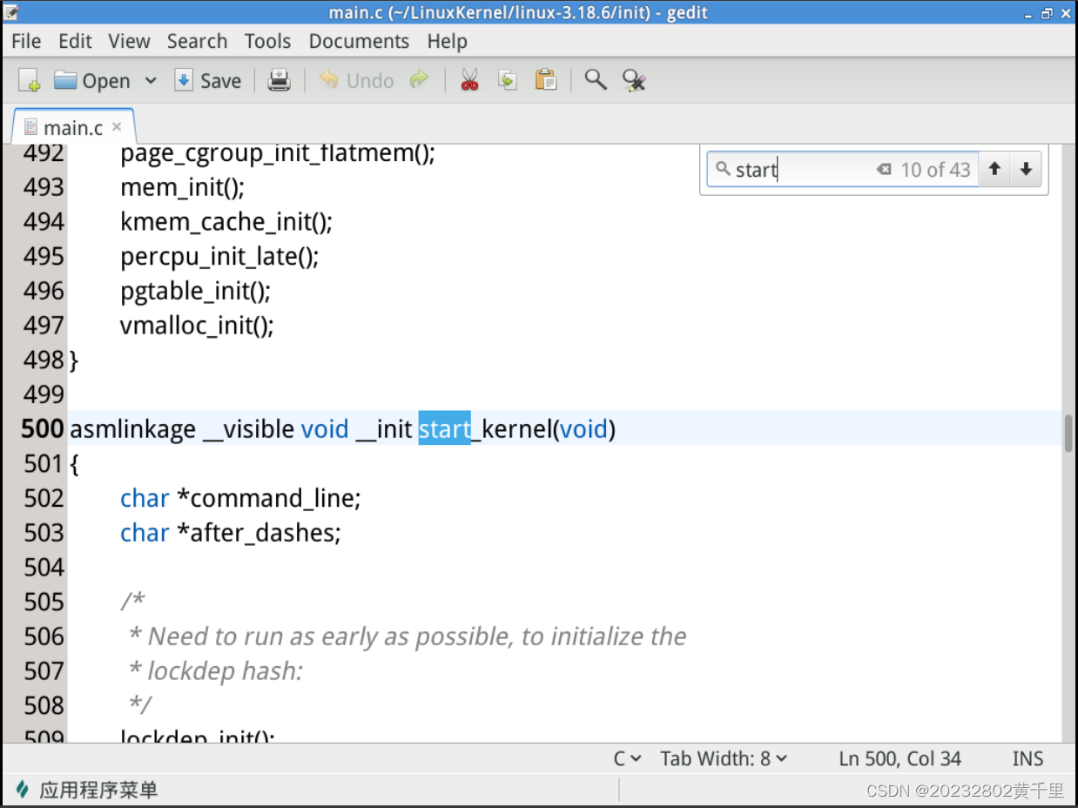
Task: Open Find with magnifier icon
Action: (596, 81)
